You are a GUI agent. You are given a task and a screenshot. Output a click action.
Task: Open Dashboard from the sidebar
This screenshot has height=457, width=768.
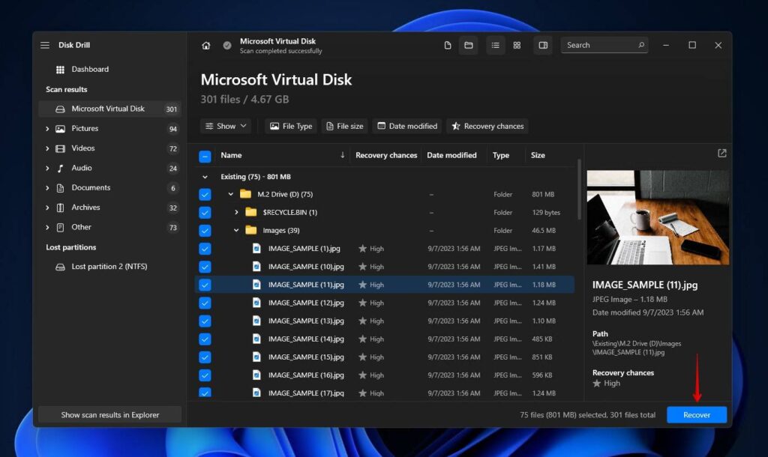[x=90, y=70]
